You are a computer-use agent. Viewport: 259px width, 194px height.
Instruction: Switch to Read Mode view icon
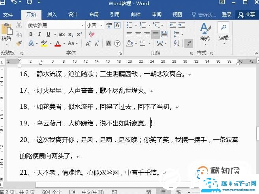click(x=148, y=192)
